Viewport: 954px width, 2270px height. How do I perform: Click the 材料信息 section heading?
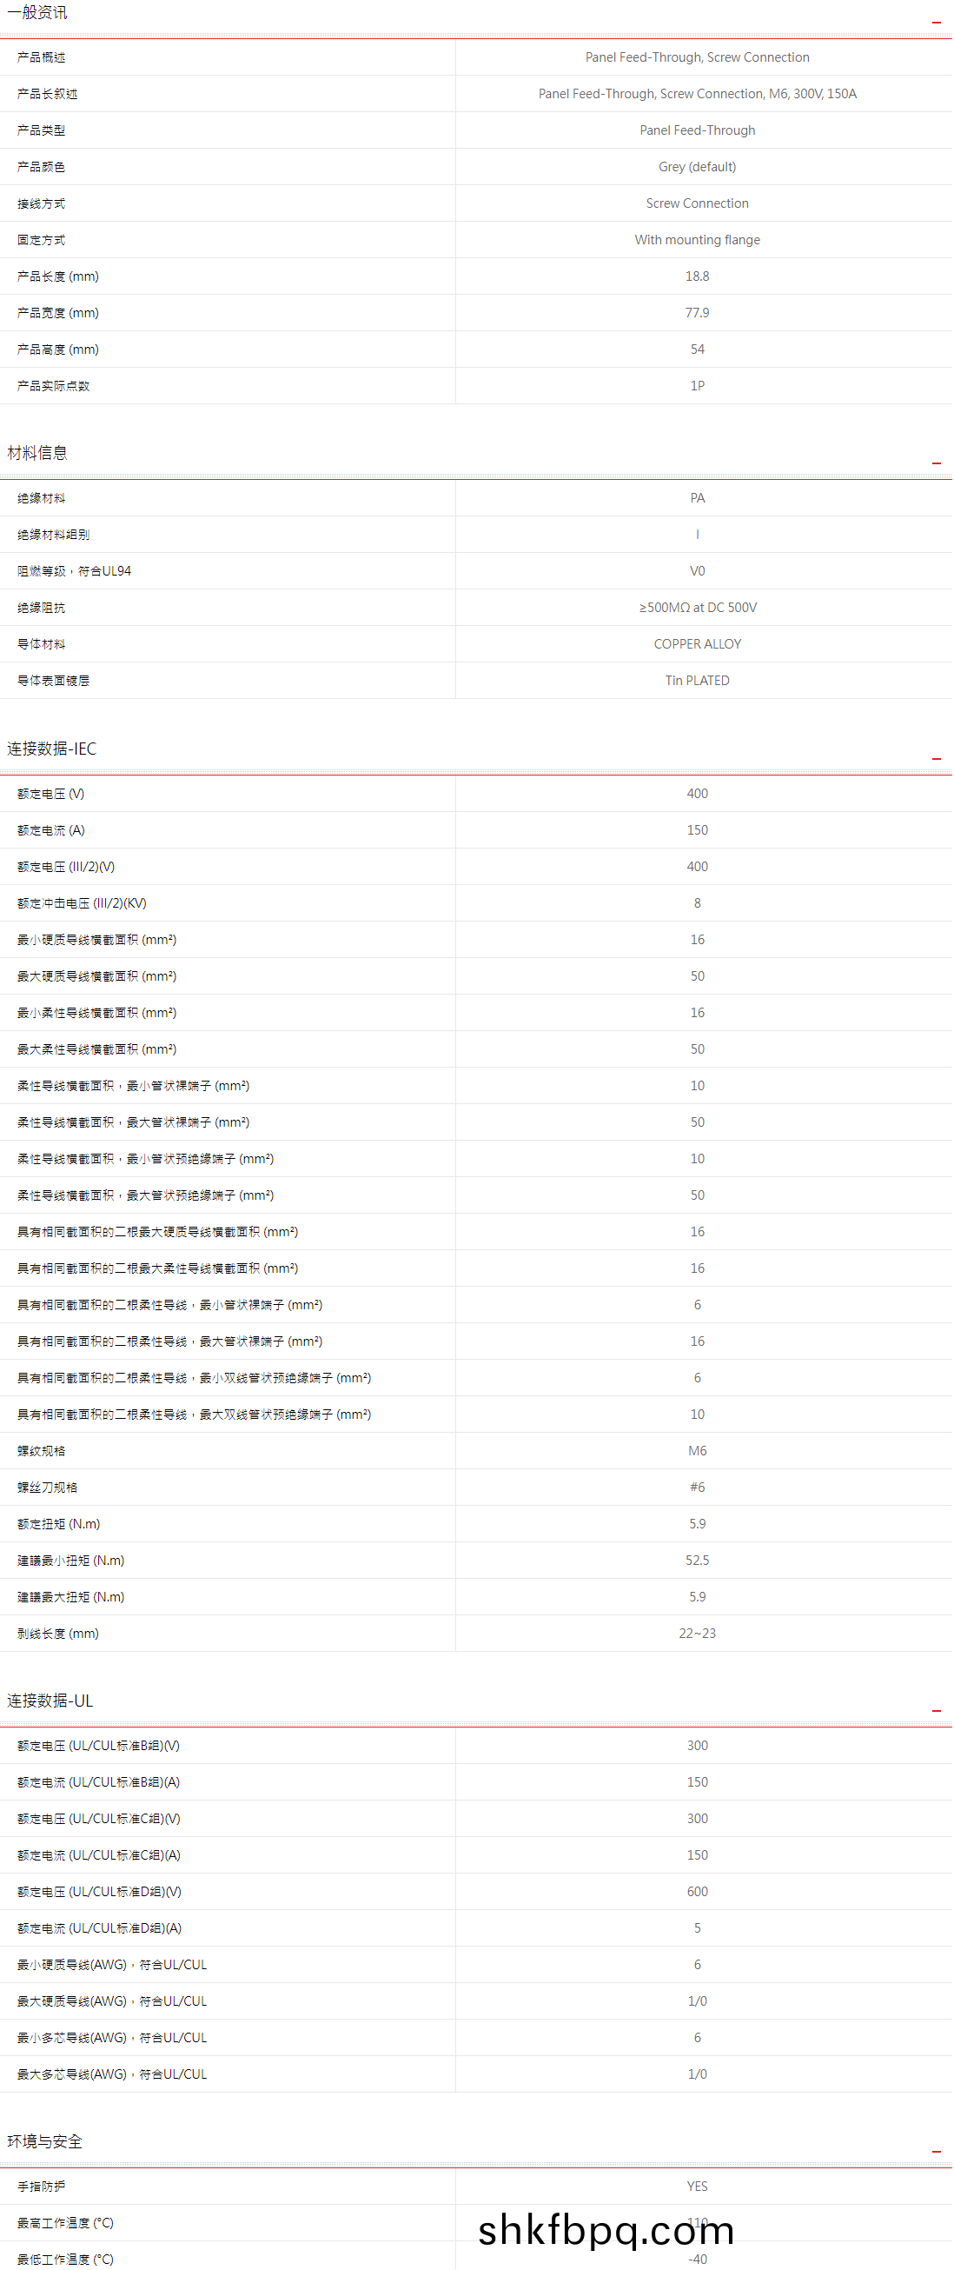coord(37,453)
